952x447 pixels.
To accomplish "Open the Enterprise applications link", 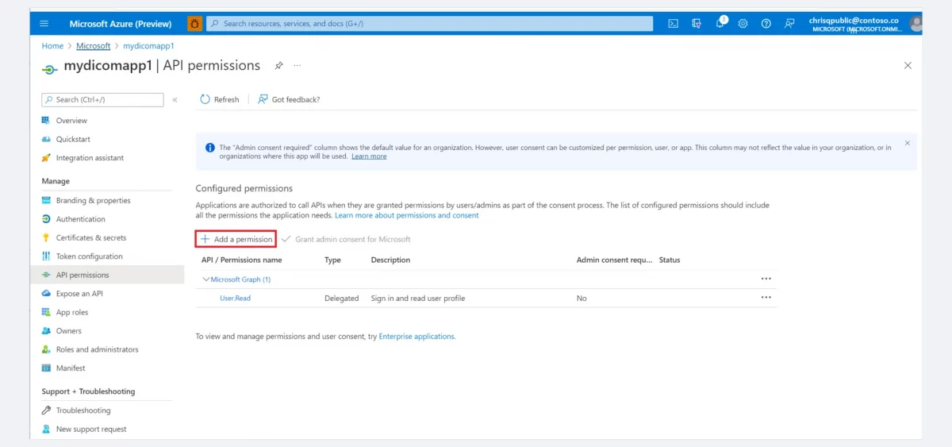I will coord(416,337).
